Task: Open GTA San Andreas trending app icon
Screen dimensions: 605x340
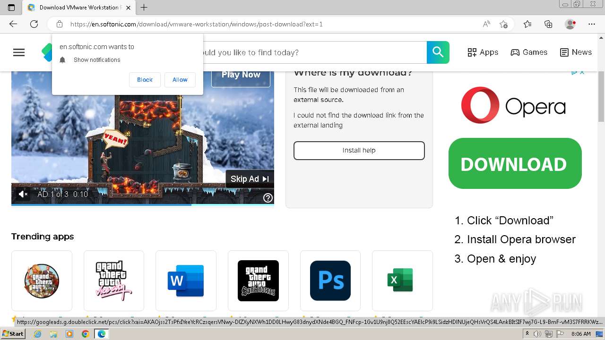Action: pos(258,280)
